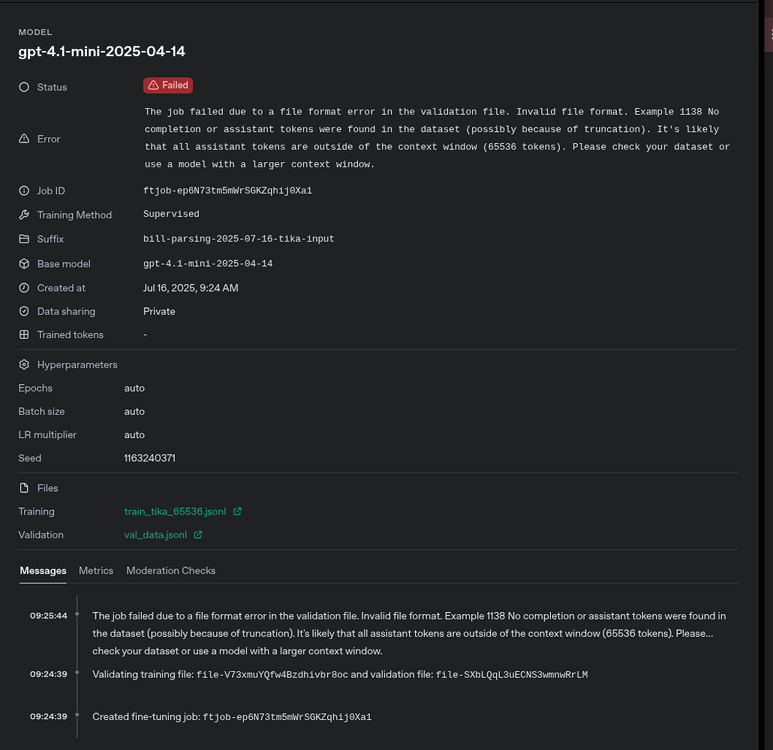The width and height of the screenshot is (773, 750).
Task: Open train_tika_65536.jsonl via its external-link icon
Action: [238, 511]
